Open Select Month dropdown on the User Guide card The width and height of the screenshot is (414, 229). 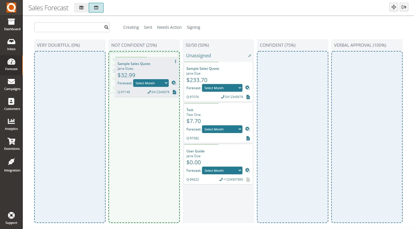pos(222,170)
